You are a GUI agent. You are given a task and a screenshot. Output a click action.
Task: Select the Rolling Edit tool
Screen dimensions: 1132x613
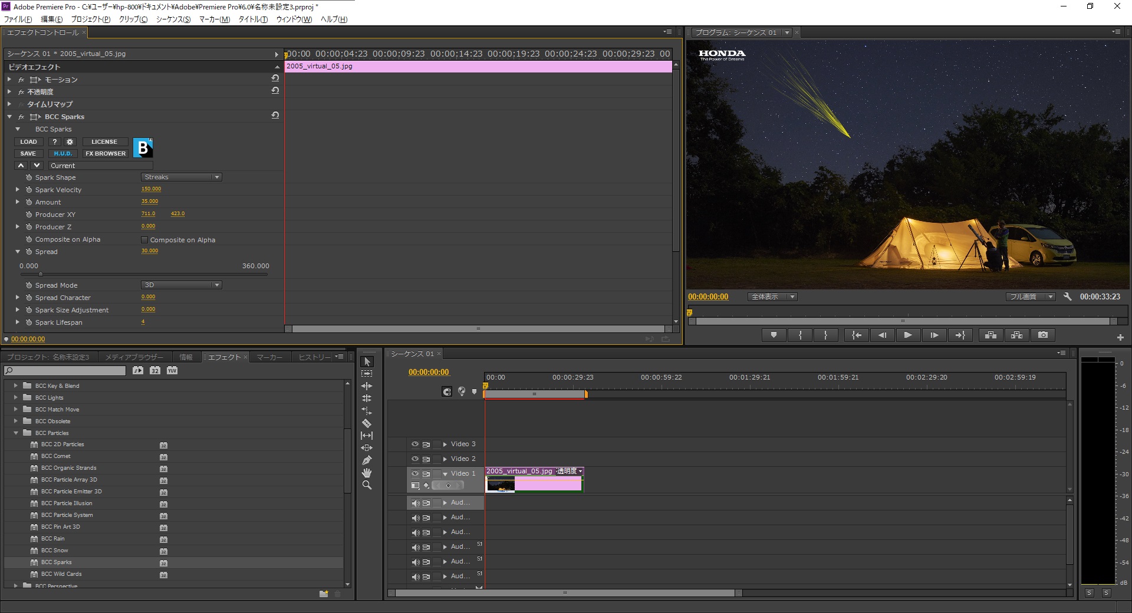click(367, 398)
